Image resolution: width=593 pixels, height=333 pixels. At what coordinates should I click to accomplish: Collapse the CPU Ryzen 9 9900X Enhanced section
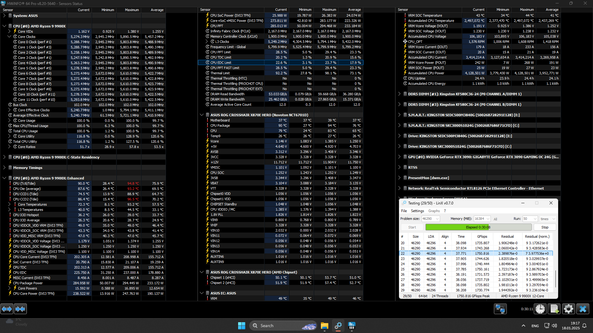coord(4,178)
